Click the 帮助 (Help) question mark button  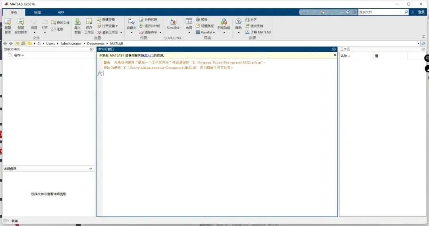coord(238,22)
